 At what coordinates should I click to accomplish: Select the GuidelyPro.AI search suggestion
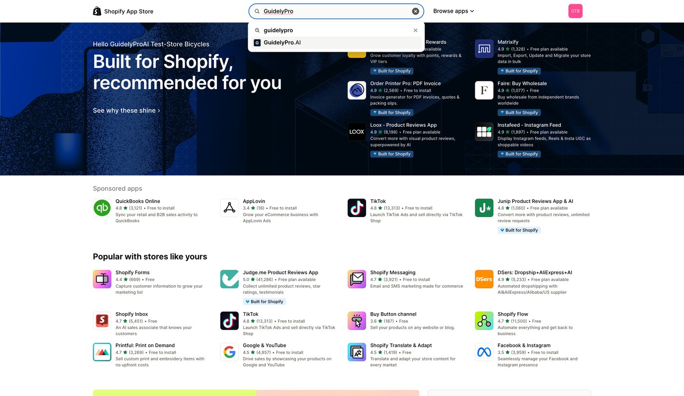tap(336, 43)
